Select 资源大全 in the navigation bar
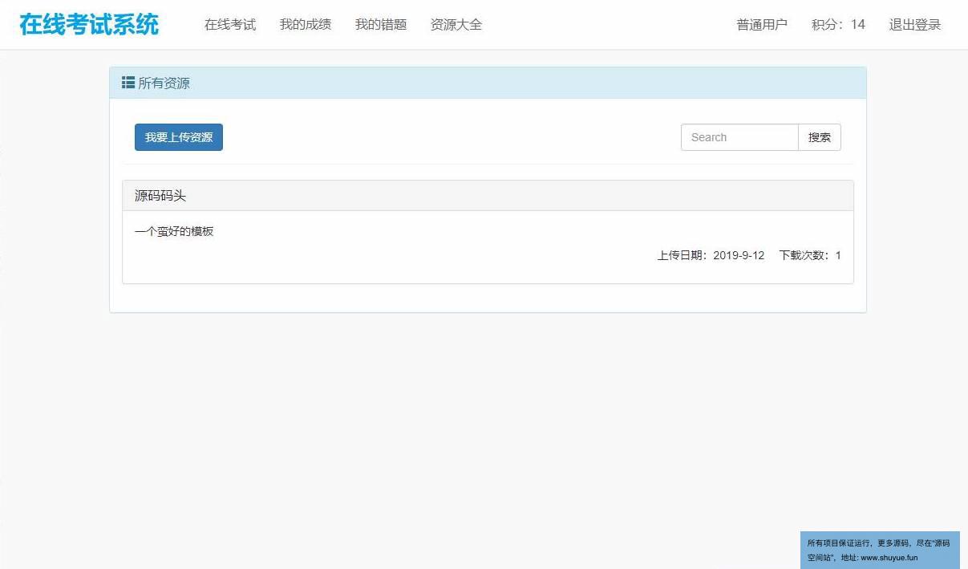 click(x=456, y=25)
